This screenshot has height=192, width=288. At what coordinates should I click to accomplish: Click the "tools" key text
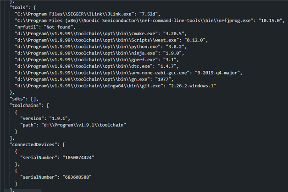[17, 7]
